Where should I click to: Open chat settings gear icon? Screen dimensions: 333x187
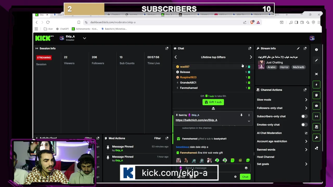[235, 177]
